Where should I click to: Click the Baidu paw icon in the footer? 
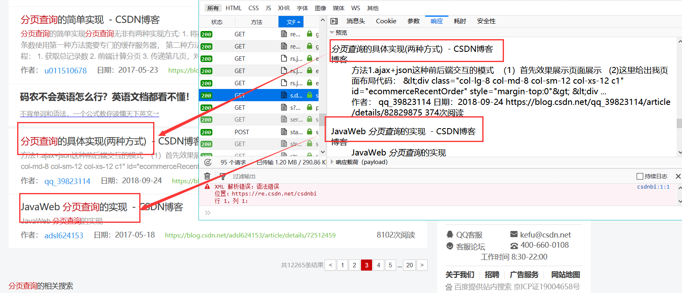[449, 287]
